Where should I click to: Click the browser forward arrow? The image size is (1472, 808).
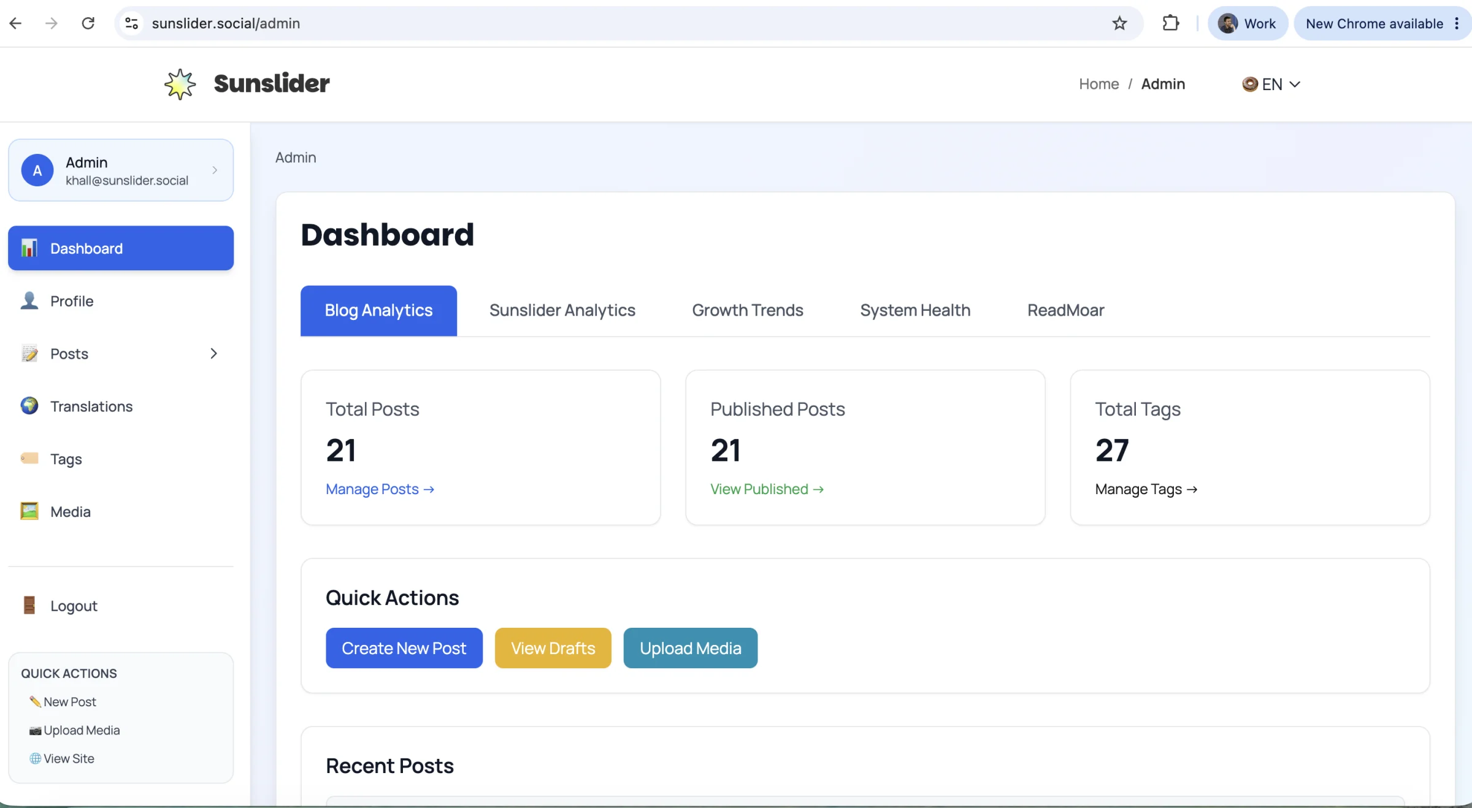52,23
